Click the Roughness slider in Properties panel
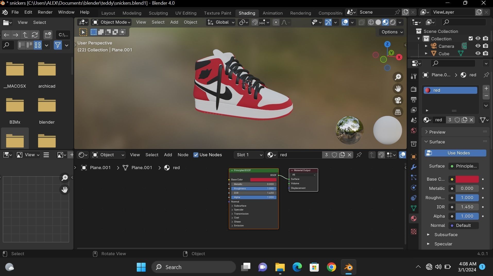The width and height of the screenshot is (493, 276). (467, 198)
